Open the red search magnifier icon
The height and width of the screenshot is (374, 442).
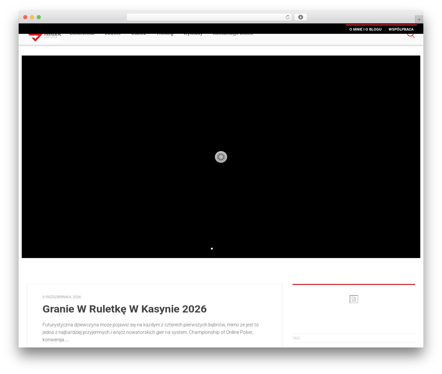[411, 35]
